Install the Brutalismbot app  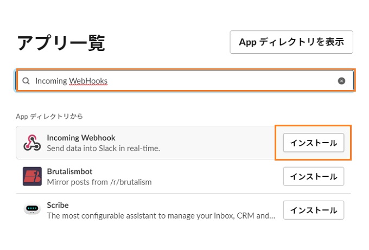click(314, 176)
